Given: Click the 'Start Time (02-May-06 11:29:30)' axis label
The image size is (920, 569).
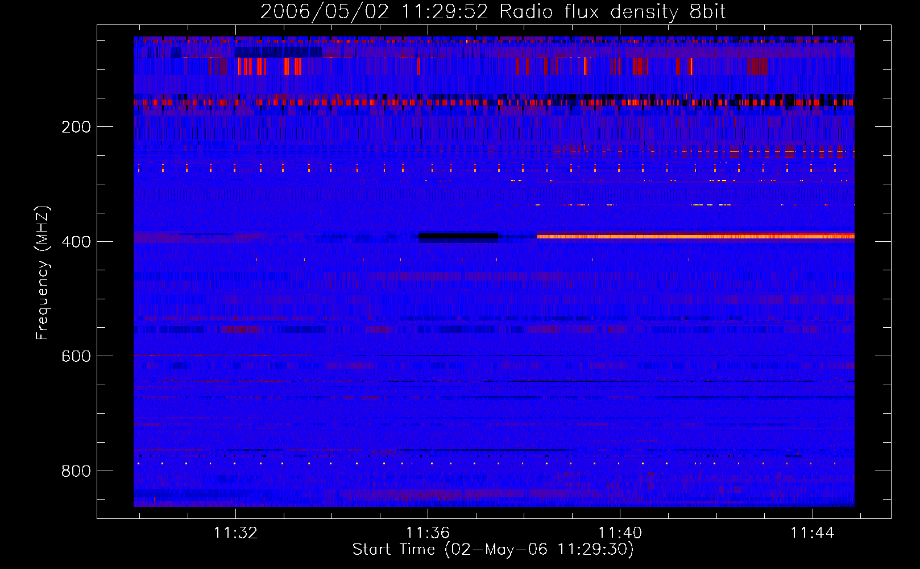Looking at the screenshot, I should (x=493, y=550).
